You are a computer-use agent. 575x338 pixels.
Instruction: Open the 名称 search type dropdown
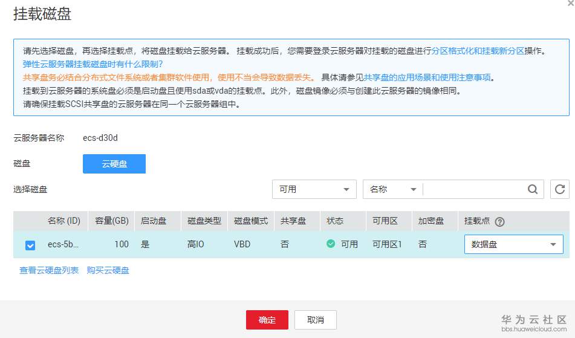pyautogui.click(x=393, y=189)
